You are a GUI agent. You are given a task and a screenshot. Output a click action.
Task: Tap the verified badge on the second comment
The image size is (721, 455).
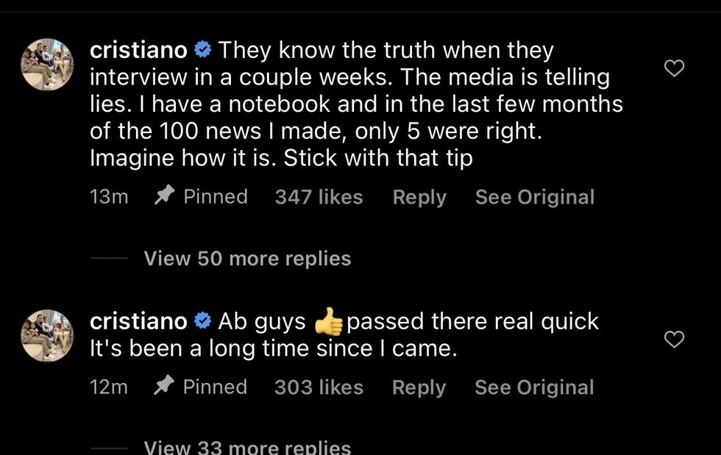(x=202, y=320)
